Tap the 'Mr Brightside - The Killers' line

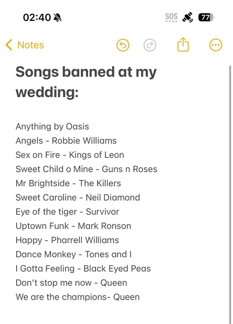tap(68, 183)
